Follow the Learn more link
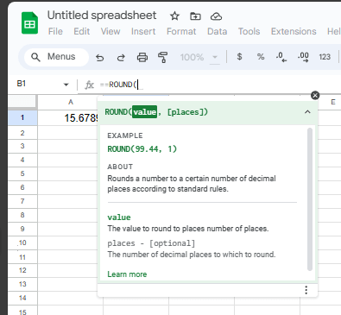The image size is (341, 315). pyautogui.click(x=127, y=274)
